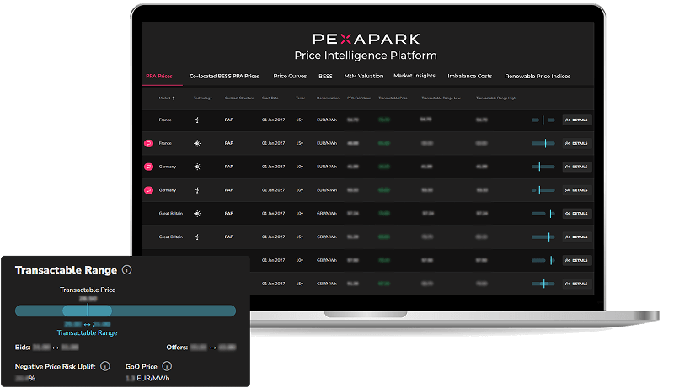Open the Imbalance Costs tab
This screenshot has width=674, height=388.
point(470,77)
